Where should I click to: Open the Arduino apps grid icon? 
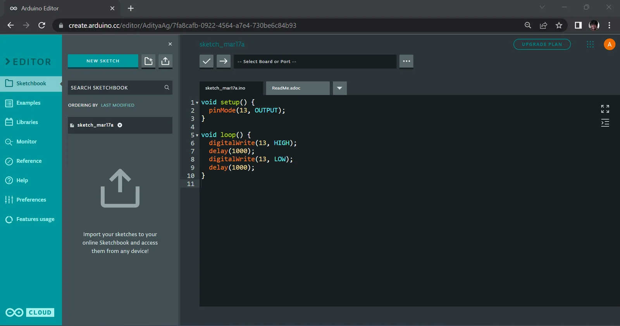(590, 44)
